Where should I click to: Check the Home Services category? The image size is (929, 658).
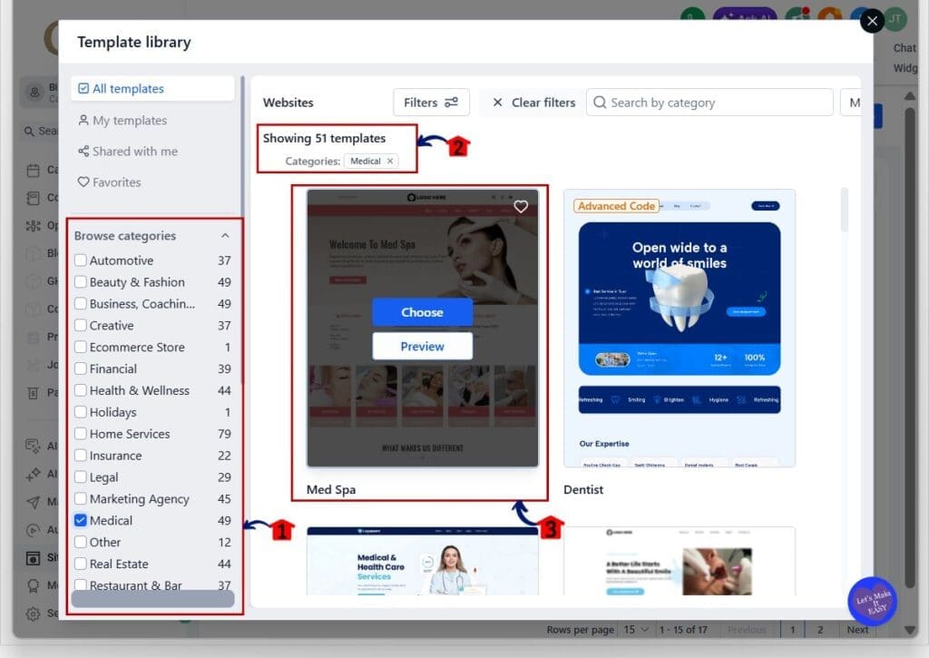pyautogui.click(x=81, y=434)
